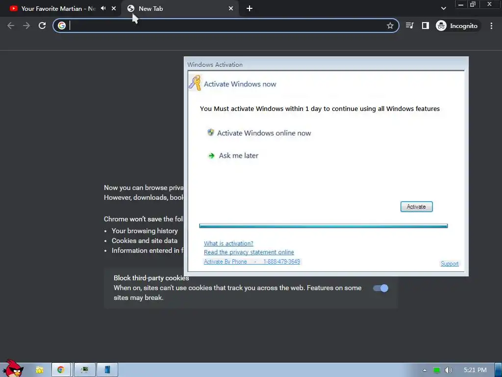Open the Support link
Image resolution: width=502 pixels, height=377 pixels.
click(450, 264)
